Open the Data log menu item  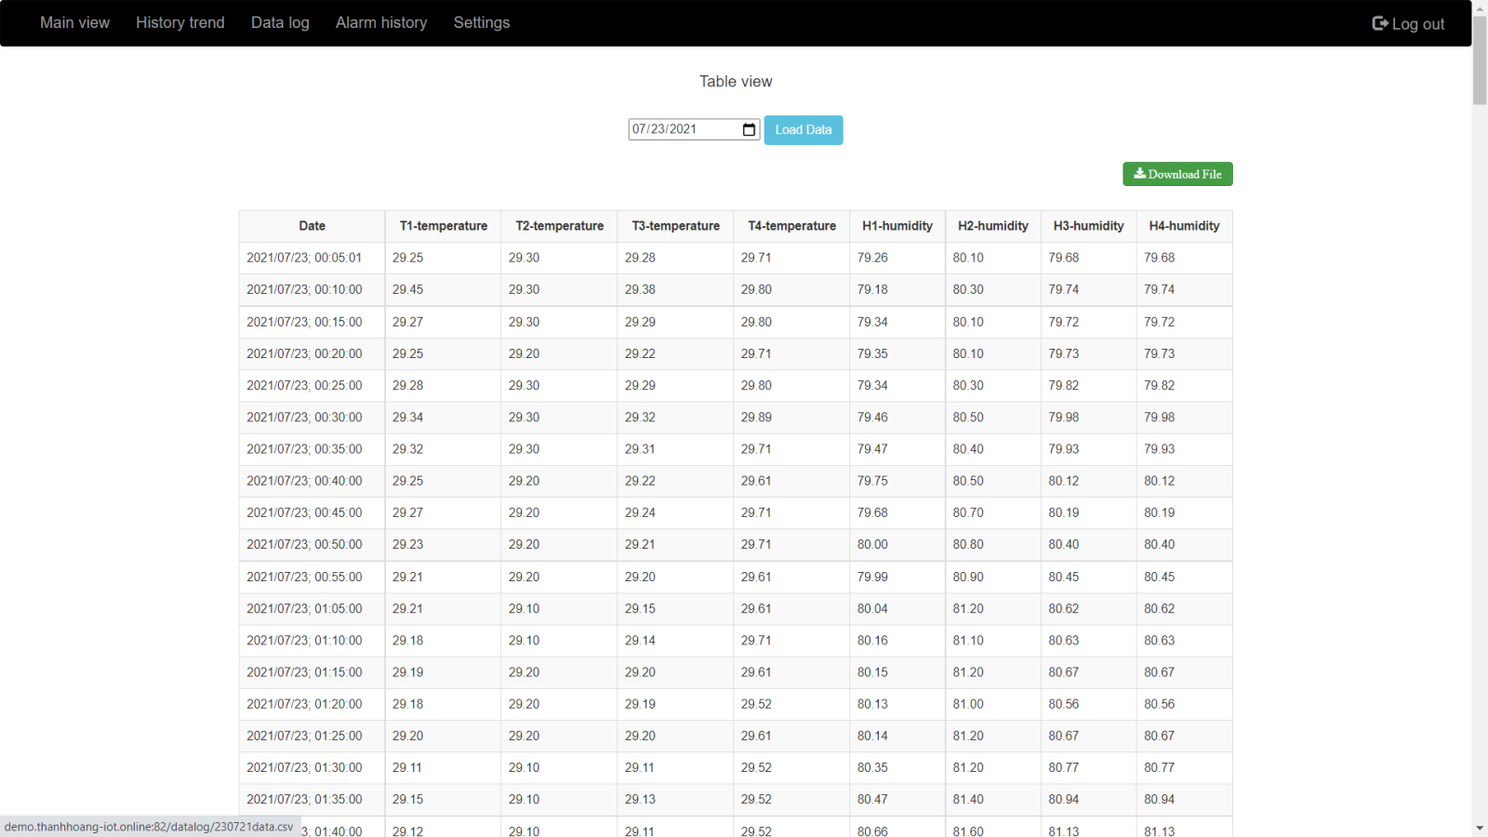pos(280,22)
